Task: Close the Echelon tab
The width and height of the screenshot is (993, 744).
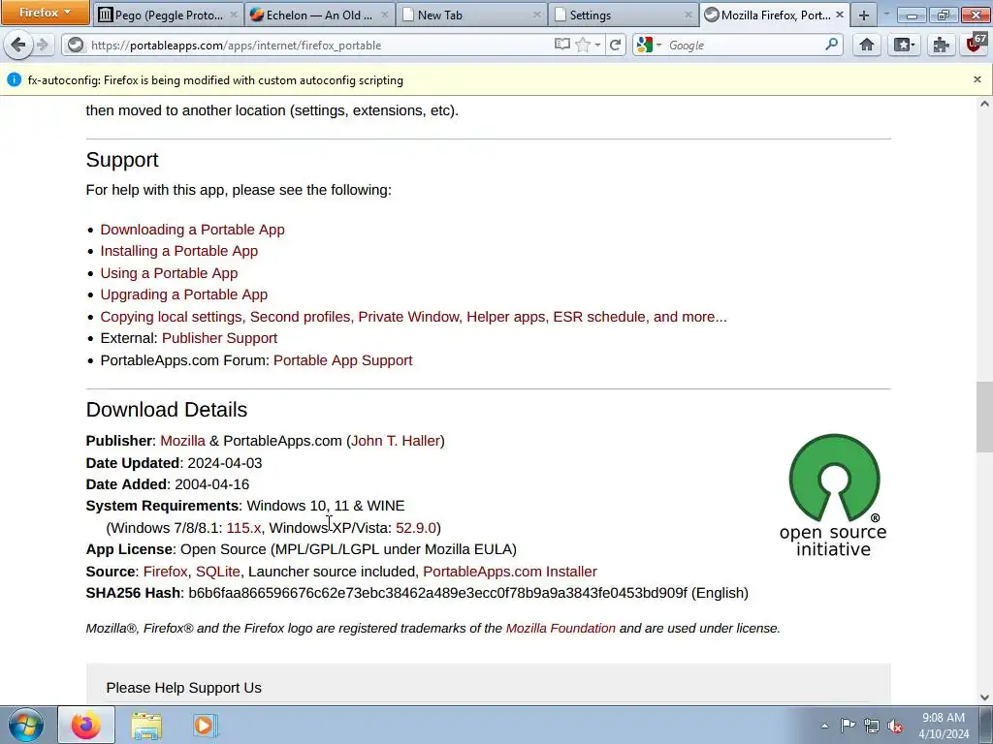Action: (384, 15)
